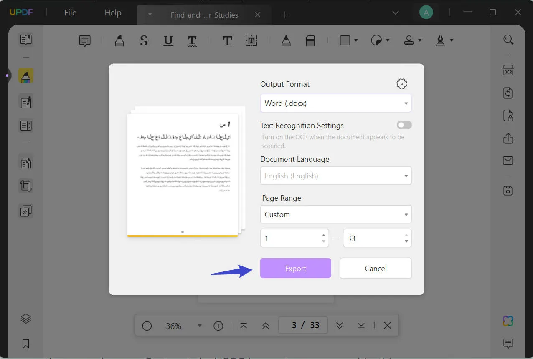Open the zoom percentage selector at 36%

tap(200, 325)
